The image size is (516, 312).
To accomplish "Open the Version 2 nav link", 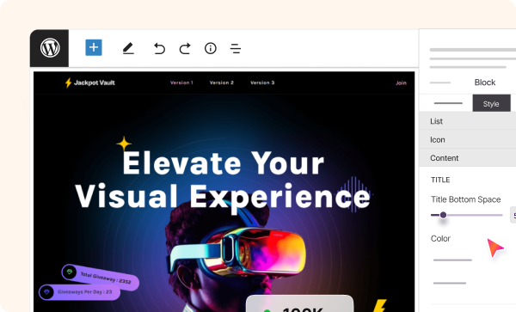I will coord(222,83).
